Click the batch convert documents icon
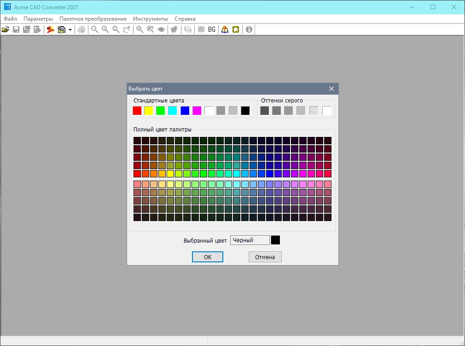 (62, 29)
